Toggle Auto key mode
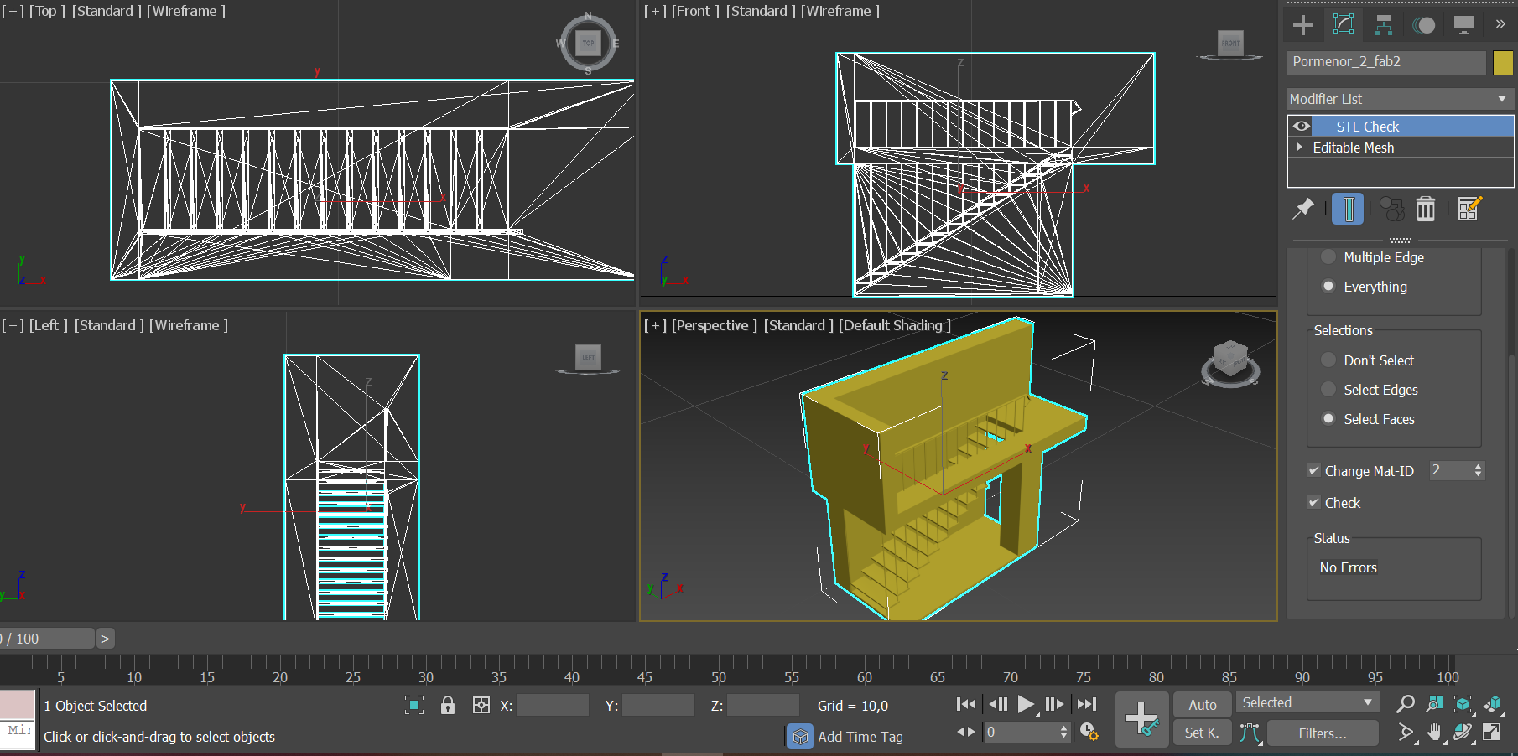 (1202, 705)
